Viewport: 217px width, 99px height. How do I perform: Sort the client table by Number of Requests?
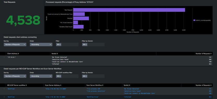pos(203,54)
